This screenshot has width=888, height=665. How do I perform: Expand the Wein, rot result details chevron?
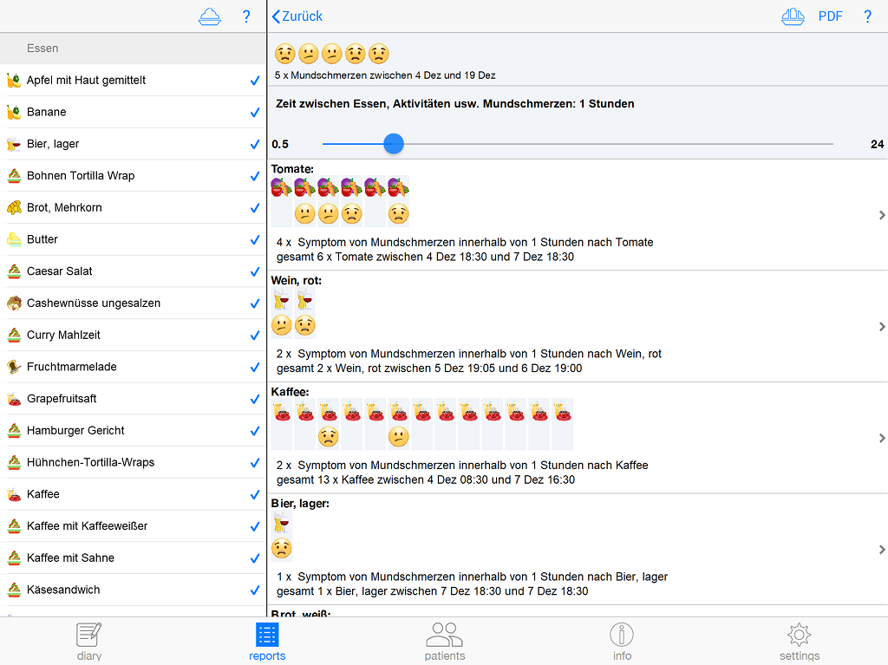pos(882,327)
